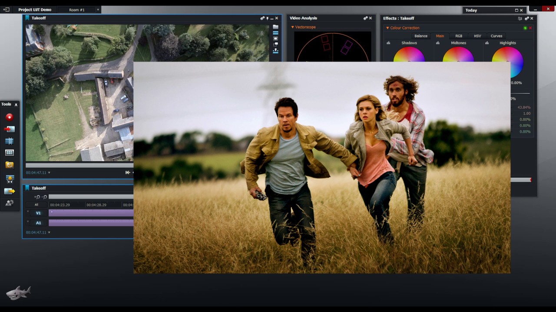Click folder icon in Takeoff viewer
The width and height of the screenshot is (556, 312).
pyautogui.click(x=275, y=27)
